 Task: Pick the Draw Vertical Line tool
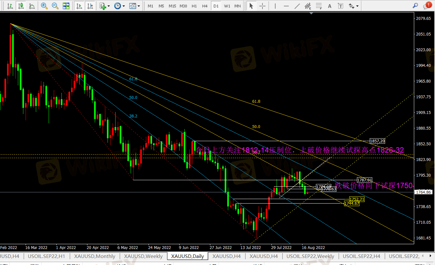[x=275, y=6]
